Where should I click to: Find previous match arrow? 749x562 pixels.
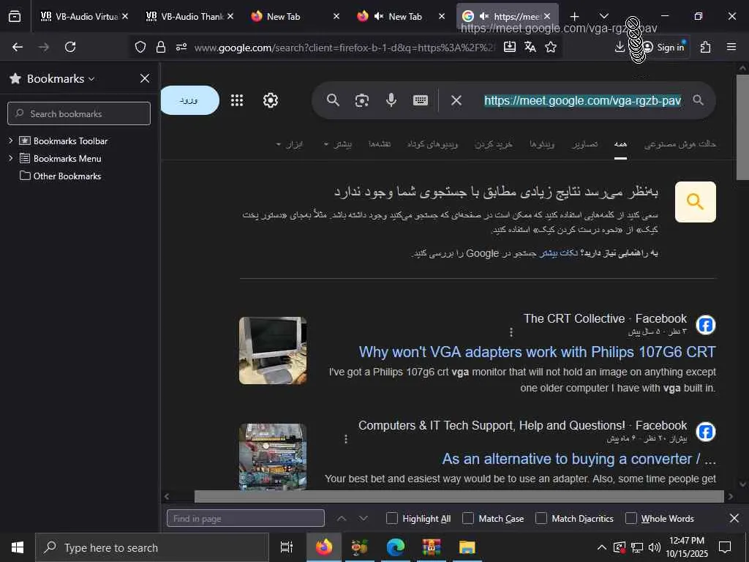pos(341,518)
